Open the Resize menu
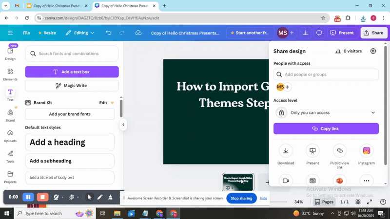This screenshot has width=390, height=219. pos(46,33)
